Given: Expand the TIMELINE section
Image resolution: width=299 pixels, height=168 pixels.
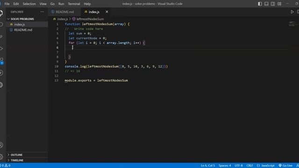Looking at the screenshot, I should 27,161.
